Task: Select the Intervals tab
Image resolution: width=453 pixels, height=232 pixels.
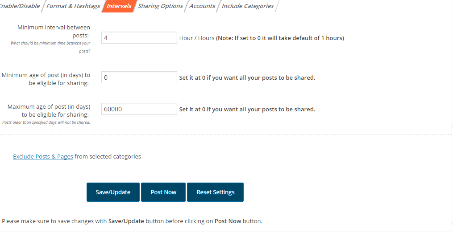Action: [x=119, y=6]
